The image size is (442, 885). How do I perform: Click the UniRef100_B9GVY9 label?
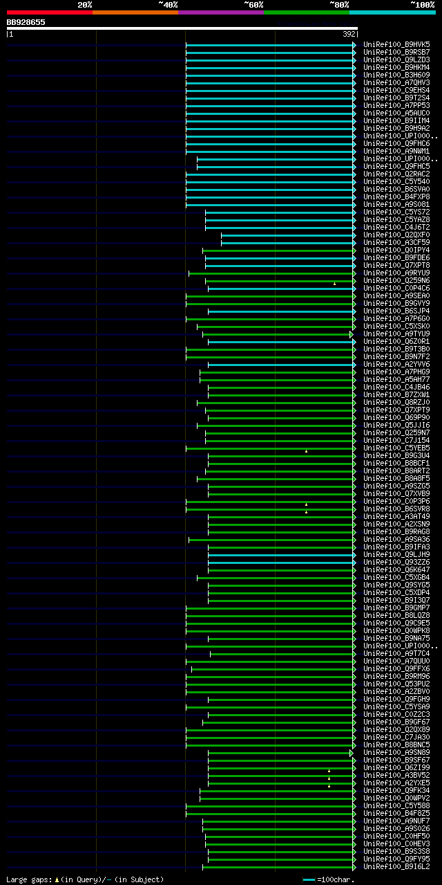coord(396,303)
